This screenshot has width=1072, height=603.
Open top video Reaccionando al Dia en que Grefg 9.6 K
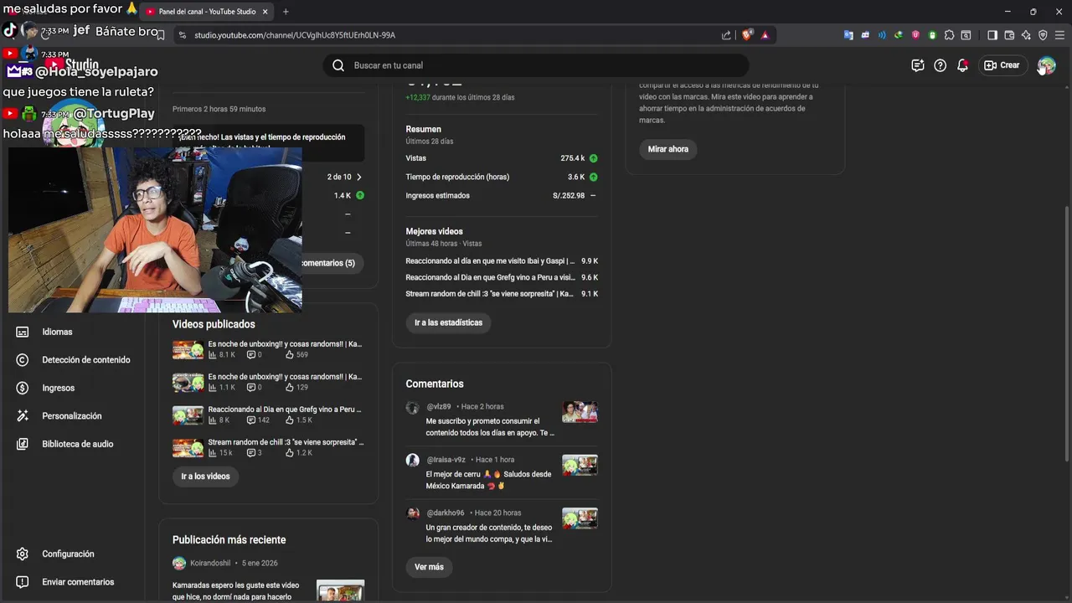(x=490, y=277)
